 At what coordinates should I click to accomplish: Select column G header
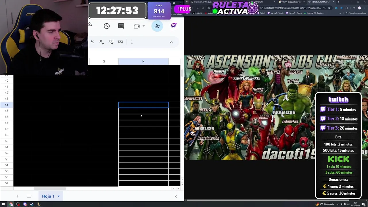[104, 61]
